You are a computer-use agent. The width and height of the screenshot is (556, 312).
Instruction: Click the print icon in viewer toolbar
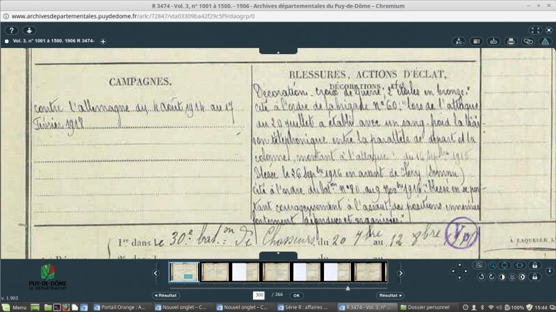pyautogui.click(x=511, y=41)
